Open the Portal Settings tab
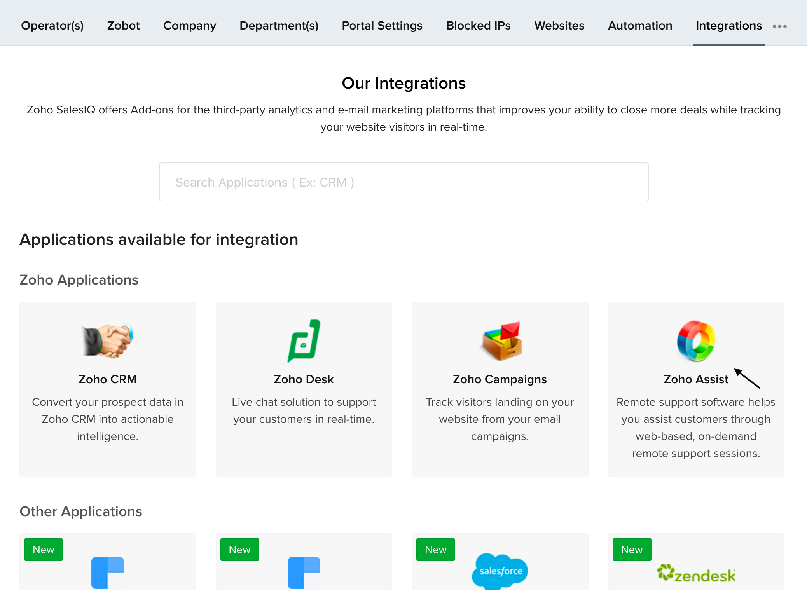 pyautogui.click(x=382, y=26)
